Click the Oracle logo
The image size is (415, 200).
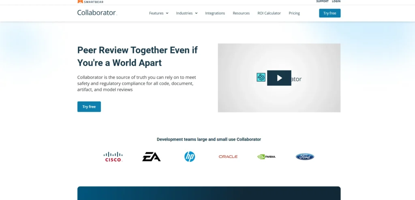228,157
